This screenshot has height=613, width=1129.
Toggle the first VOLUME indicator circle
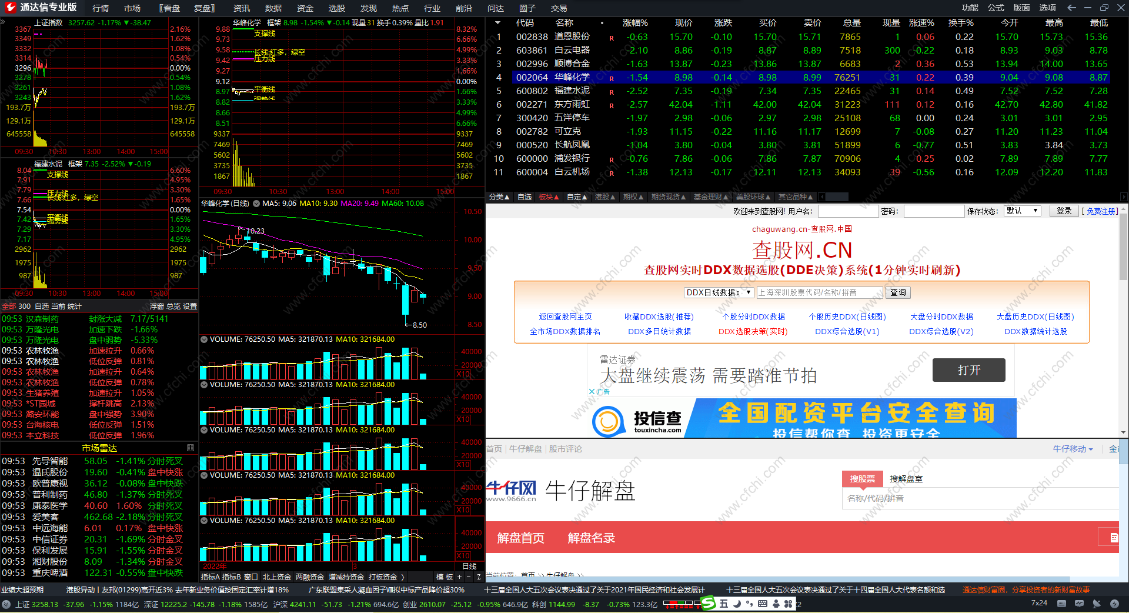[204, 339]
